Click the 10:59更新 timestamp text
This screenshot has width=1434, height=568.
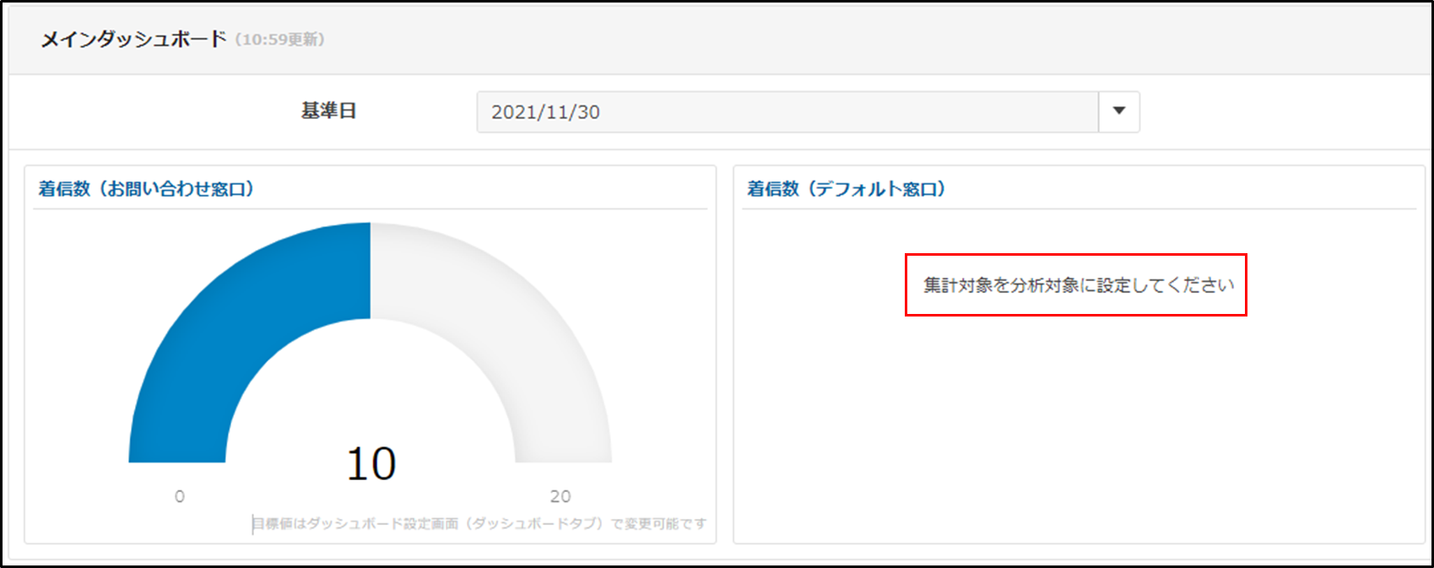279,40
